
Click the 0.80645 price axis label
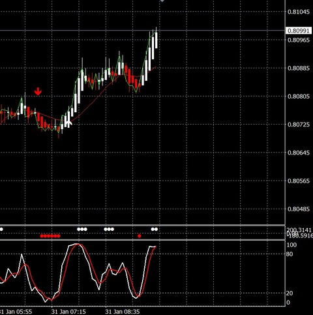pyautogui.click(x=299, y=153)
